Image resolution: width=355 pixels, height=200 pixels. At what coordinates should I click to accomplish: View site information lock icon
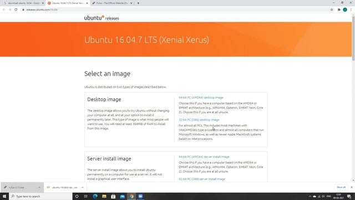23,10
